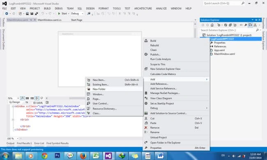
Task: Click the Refresh icon in Solution Explorer
Action: coord(226,25)
